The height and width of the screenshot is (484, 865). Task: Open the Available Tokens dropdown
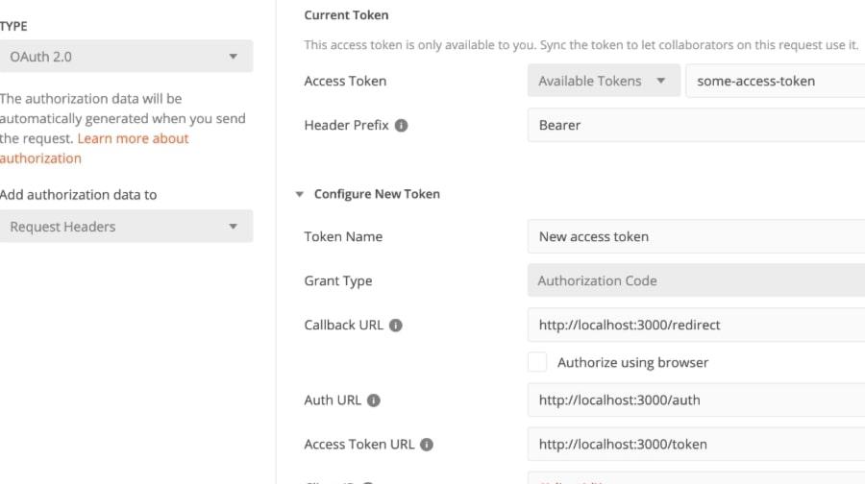pos(603,82)
